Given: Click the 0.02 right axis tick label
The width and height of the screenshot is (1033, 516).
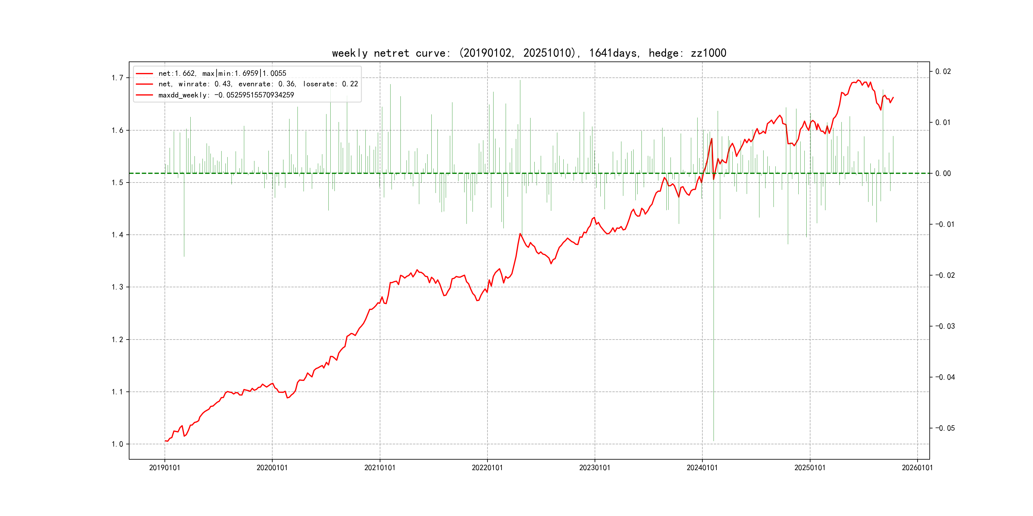Looking at the screenshot, I should (943, 72).
